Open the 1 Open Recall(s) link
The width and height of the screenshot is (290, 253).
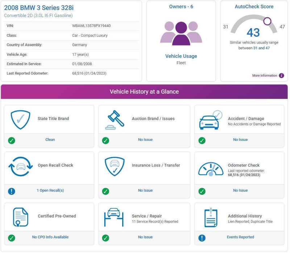pyautogui.click(x=50, y=191)
